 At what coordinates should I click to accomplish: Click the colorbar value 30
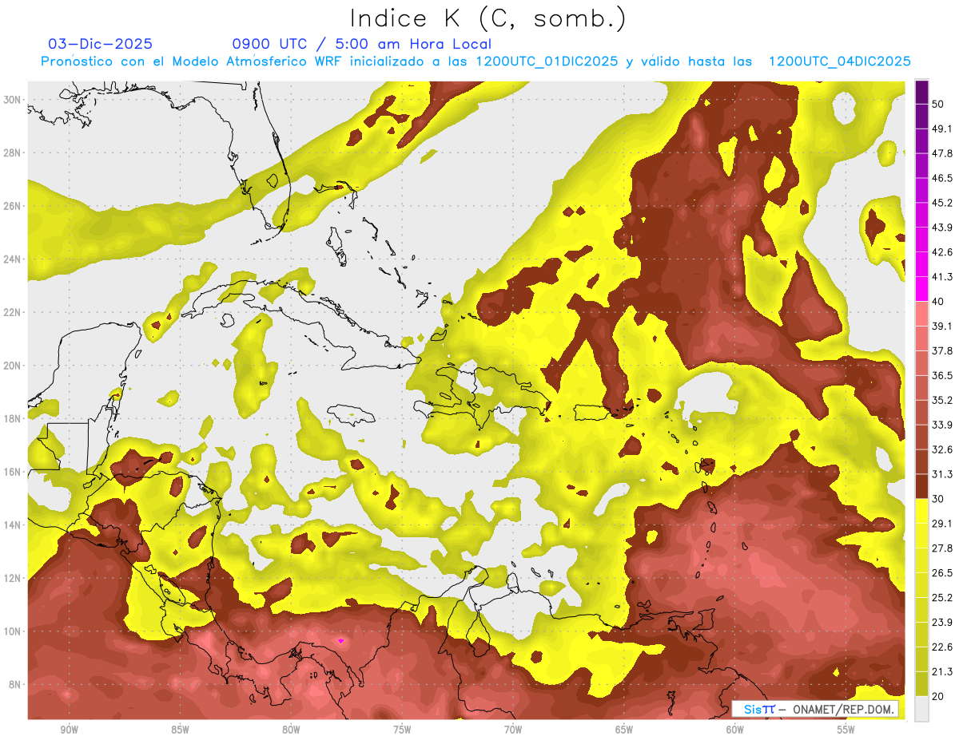point(939,499)
